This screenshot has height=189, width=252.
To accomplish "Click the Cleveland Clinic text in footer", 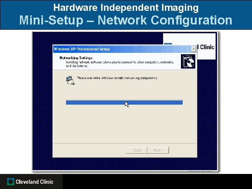I will pyautogui.click(x=34, y=182).
